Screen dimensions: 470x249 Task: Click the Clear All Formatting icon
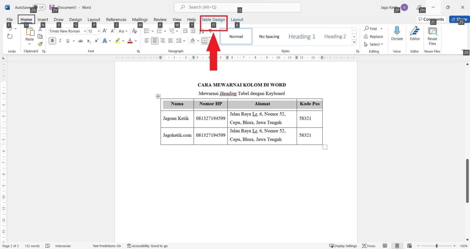(135, 31)
